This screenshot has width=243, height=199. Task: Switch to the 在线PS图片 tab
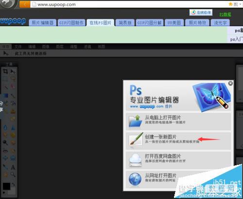click(x=101, y=22)
